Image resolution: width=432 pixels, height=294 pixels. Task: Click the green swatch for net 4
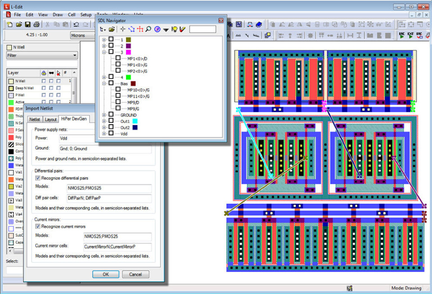coord(128,77)
